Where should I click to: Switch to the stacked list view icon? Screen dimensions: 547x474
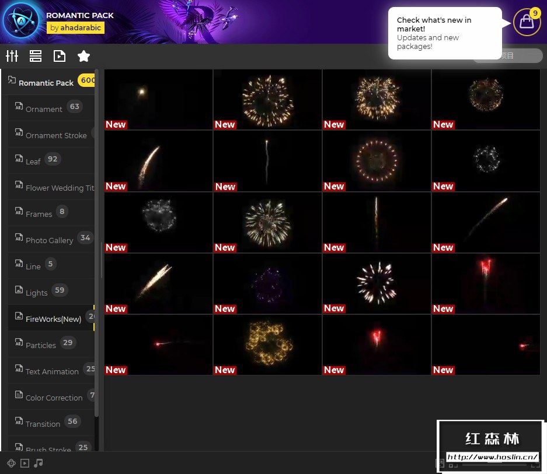[x=36, y=56]
